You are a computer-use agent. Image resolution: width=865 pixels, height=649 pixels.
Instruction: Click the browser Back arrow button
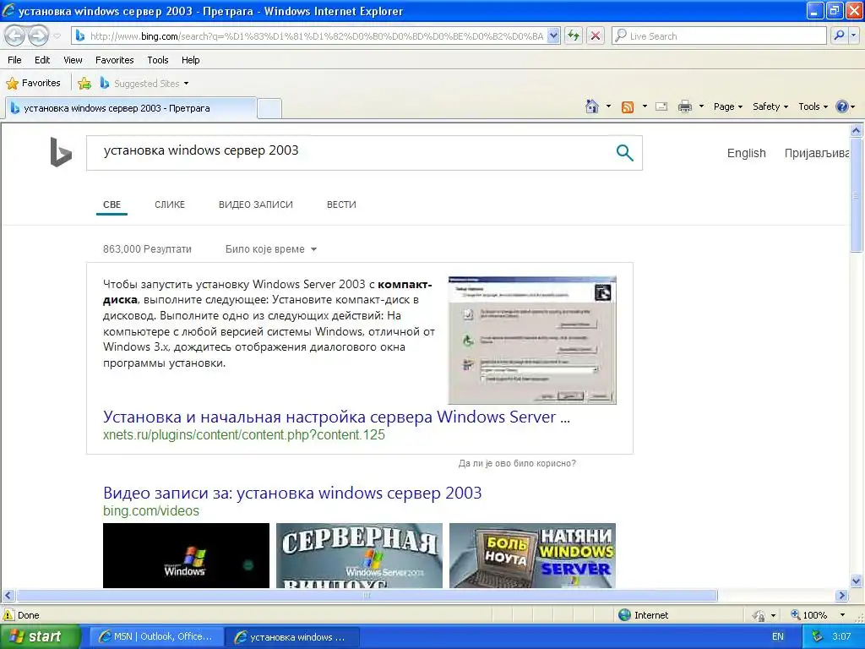point(15,35)
